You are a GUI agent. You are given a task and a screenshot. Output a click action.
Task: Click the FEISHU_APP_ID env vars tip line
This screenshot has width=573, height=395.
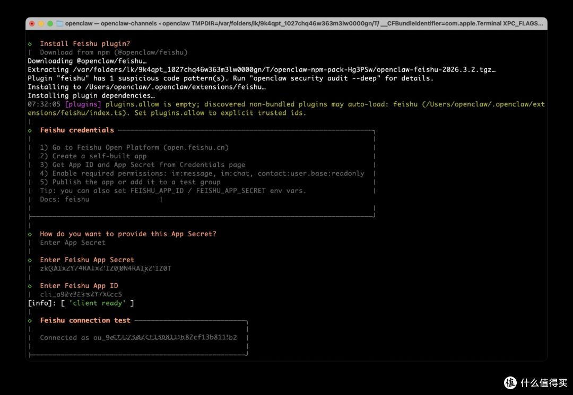pyautogui.click(x=173, y=191)
